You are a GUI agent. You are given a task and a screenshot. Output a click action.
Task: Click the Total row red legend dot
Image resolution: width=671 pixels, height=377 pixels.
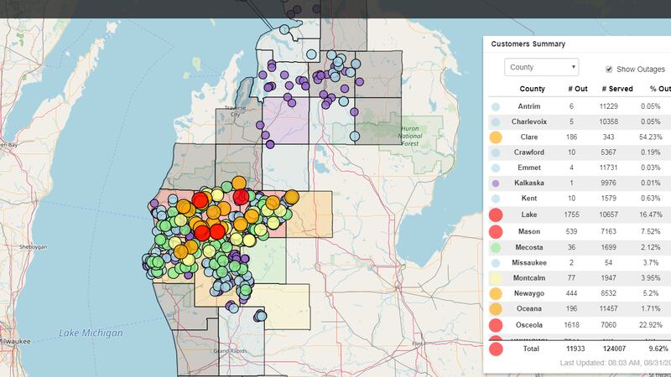point(496,349)
